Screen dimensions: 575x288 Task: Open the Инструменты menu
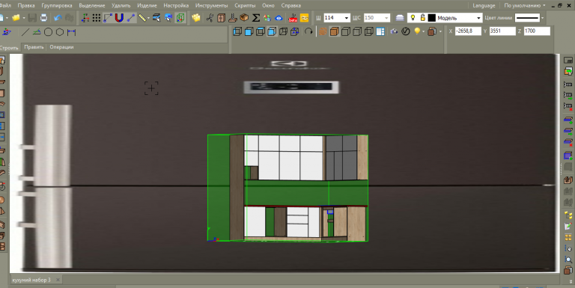coord(212,5)
